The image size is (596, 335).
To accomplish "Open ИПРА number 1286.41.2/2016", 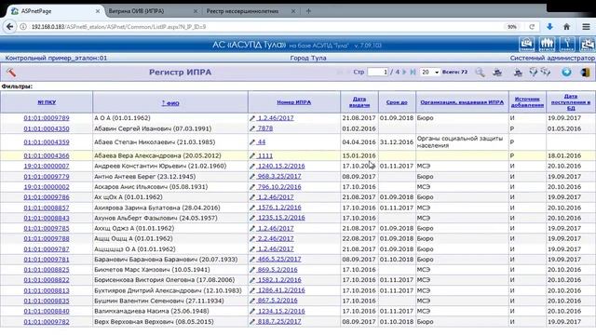I will click(281, 290).
